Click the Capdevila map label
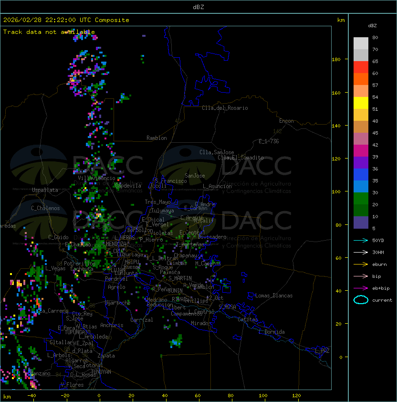Screen dimensions: 397x402 click(128, 186)
